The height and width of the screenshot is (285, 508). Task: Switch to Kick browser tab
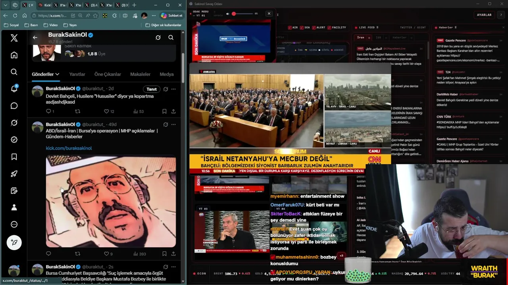pyautogui.click(x=44, y=5)
